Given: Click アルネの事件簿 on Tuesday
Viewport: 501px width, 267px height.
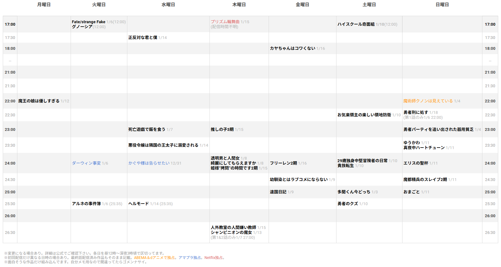Looking at the screenshot, I should [x=86, y=204].
